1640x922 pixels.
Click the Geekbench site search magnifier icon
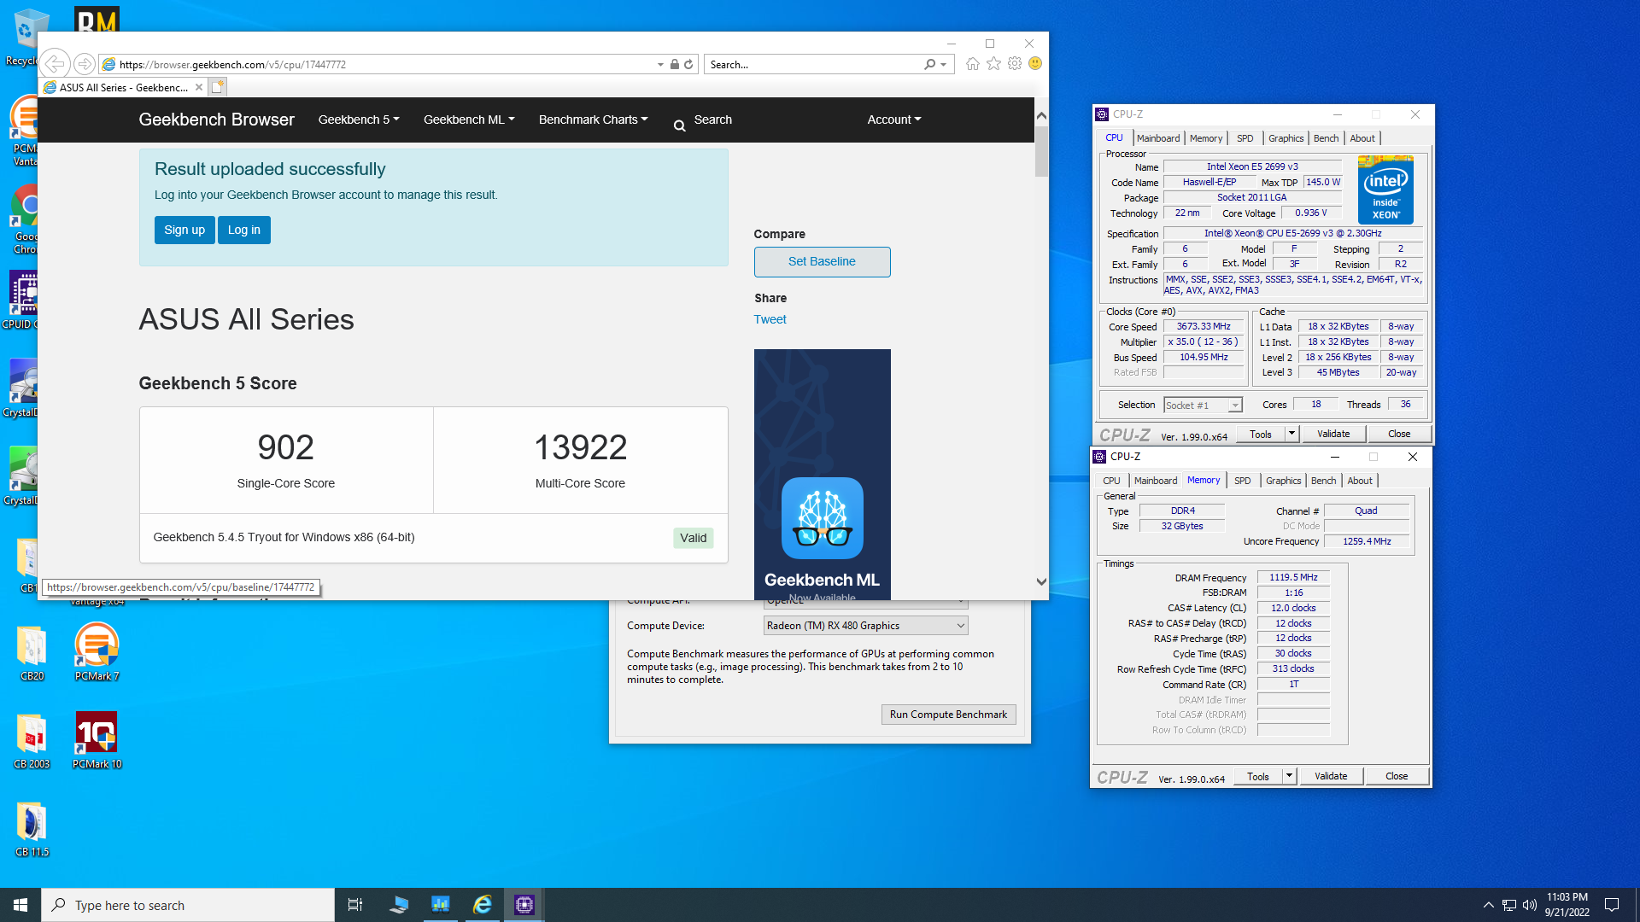(680, 125)
